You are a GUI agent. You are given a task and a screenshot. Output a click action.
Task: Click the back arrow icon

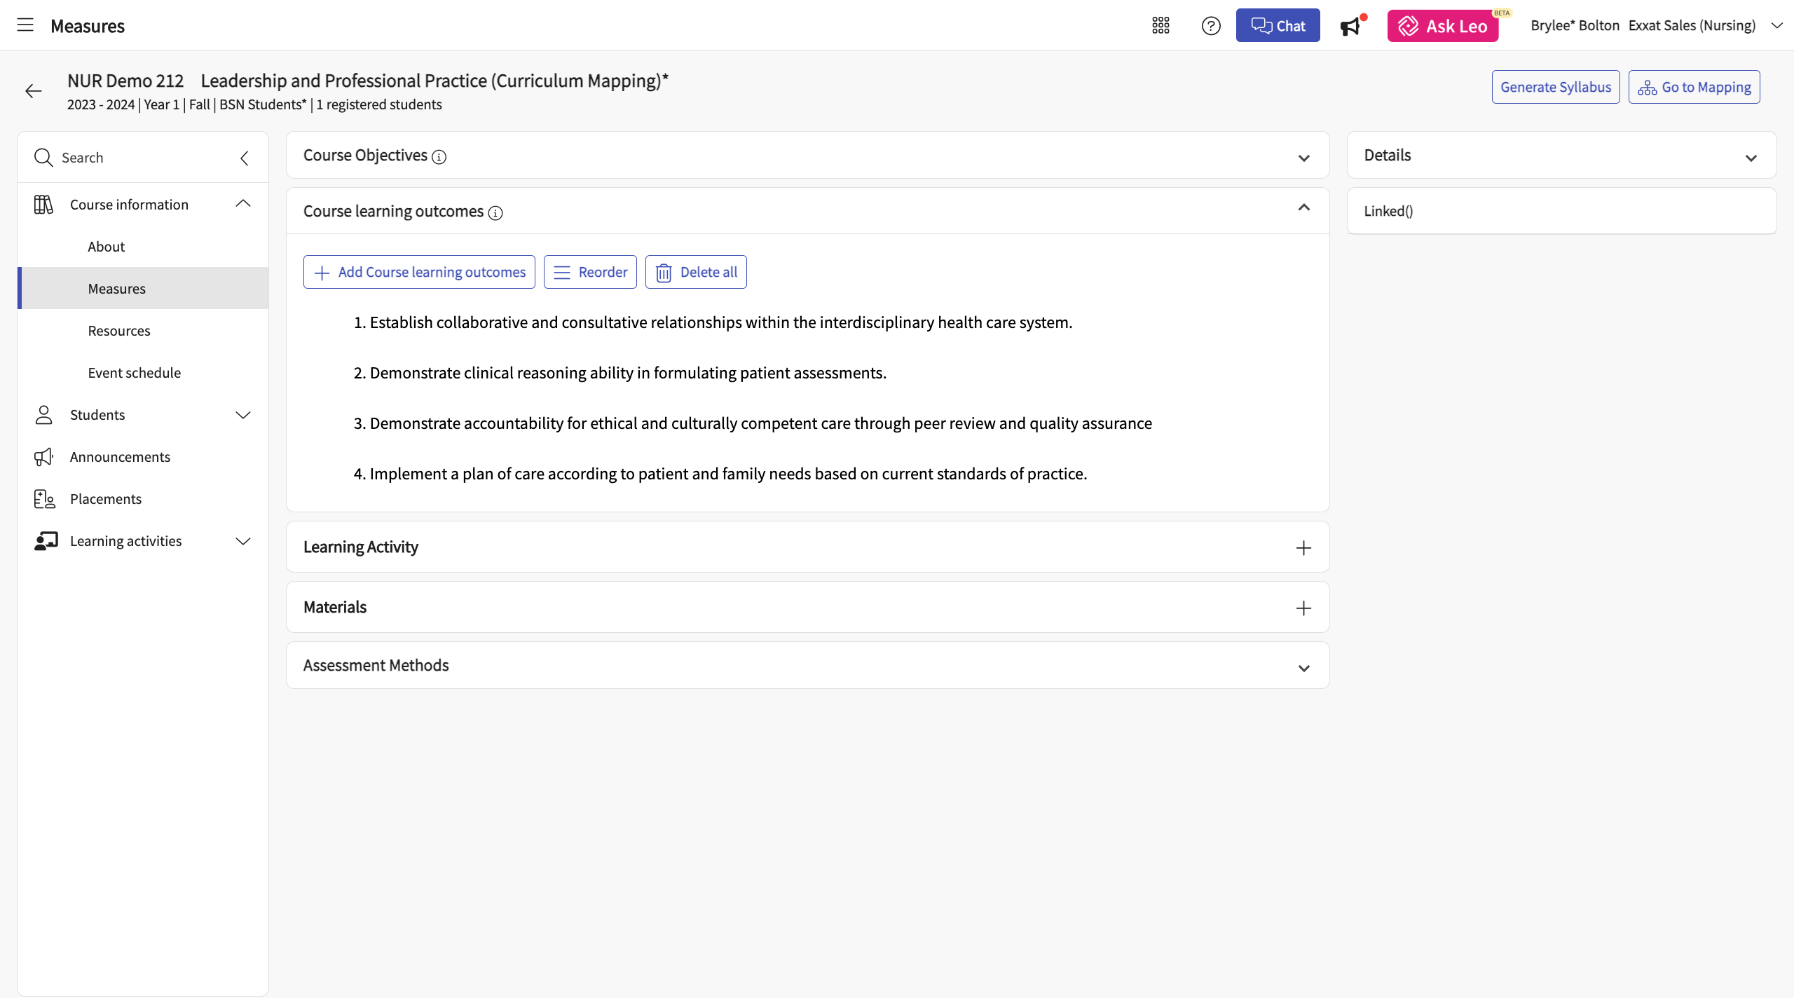[x=33, y=91]
